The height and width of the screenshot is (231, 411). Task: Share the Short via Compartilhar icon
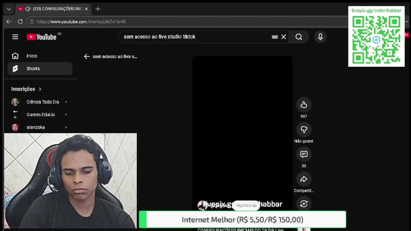click(x=304, y=179)
